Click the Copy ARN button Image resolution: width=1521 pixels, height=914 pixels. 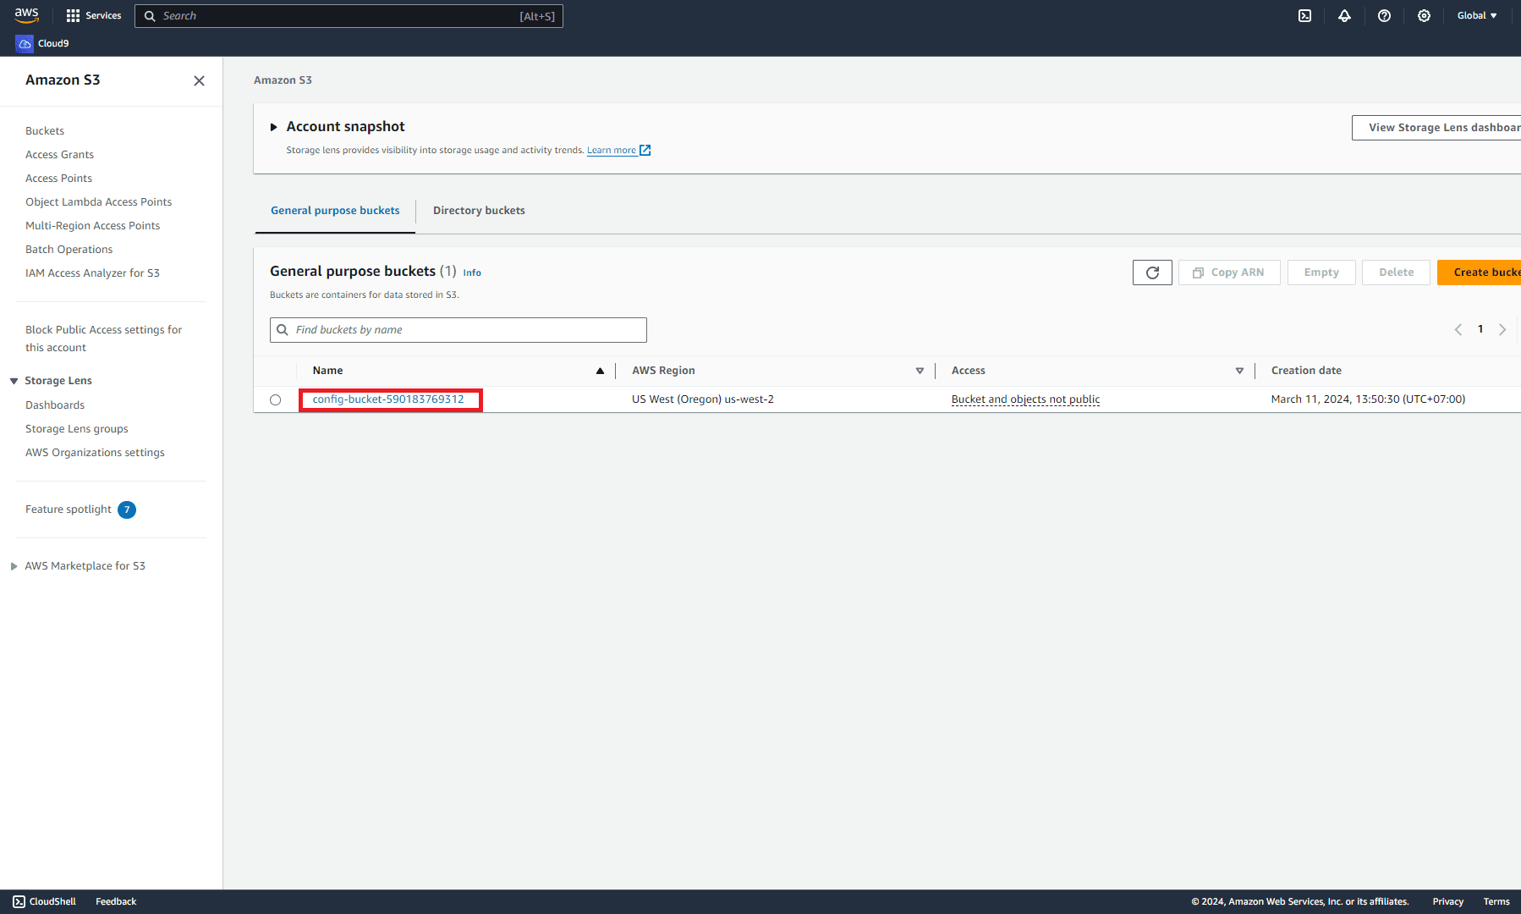coord(1229,273)
